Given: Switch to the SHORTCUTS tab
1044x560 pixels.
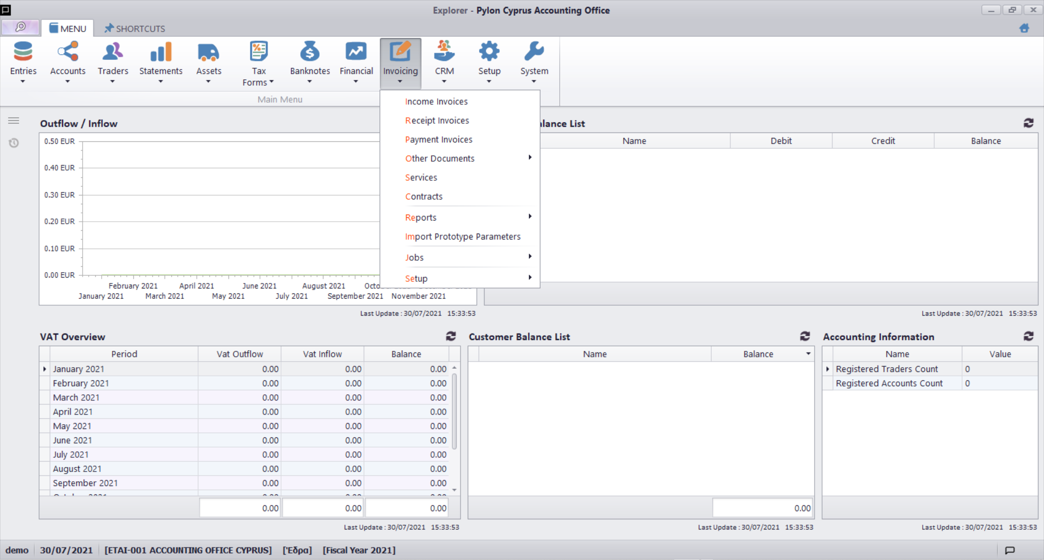Looking at the screenshot, I should 135,28.
